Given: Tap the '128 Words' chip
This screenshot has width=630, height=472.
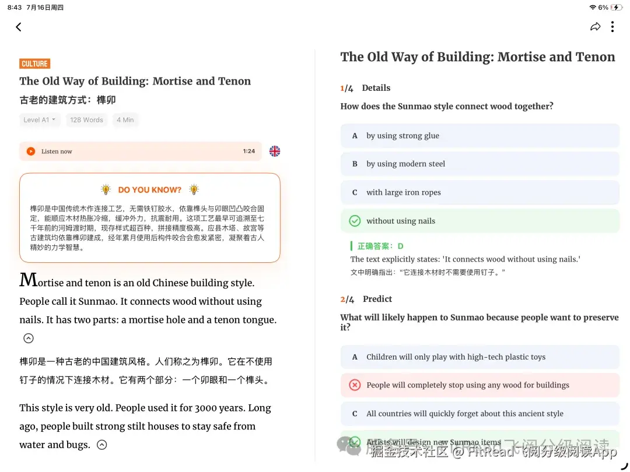Looking at the screenshot, I should pos(86,119).
